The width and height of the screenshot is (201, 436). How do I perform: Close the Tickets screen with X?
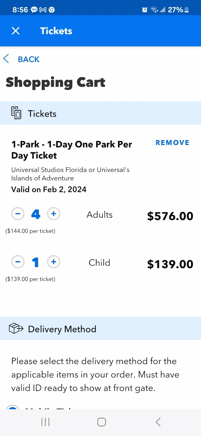coord(16,31)
